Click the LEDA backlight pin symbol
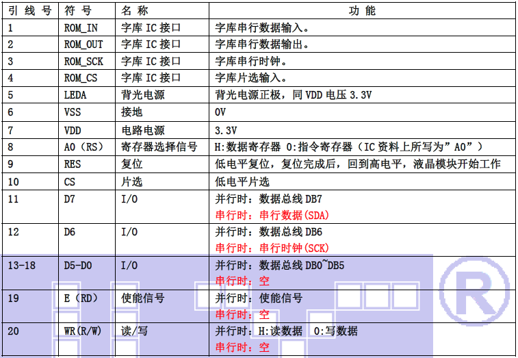This screenshot has height=358, width=518. (75, 95)
